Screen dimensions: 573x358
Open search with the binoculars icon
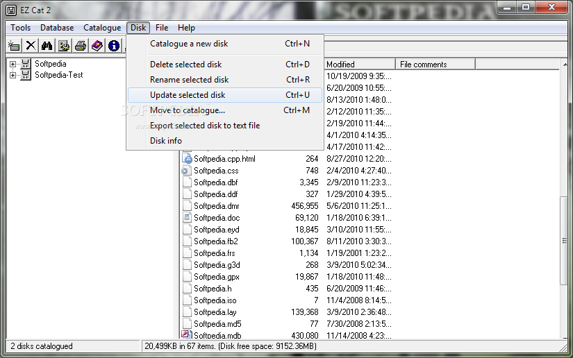click(x=47, y=46)
